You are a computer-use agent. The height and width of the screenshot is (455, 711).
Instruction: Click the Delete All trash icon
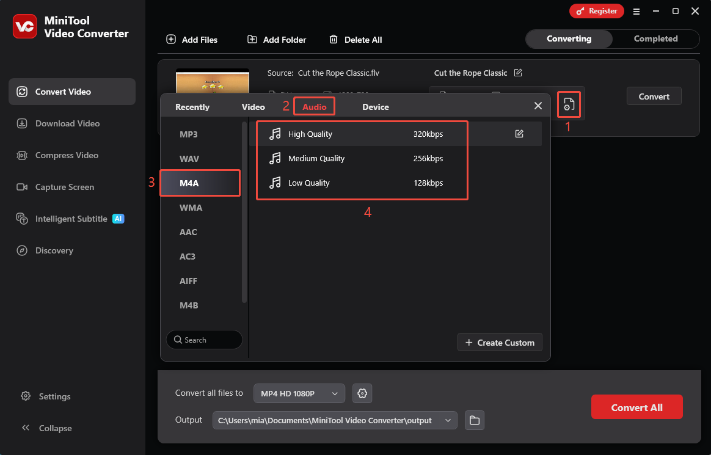coord(334,39)
